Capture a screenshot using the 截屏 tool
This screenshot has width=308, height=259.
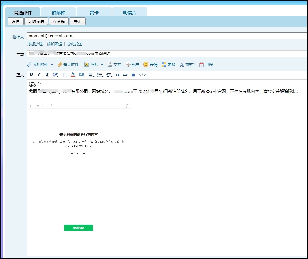133,64
